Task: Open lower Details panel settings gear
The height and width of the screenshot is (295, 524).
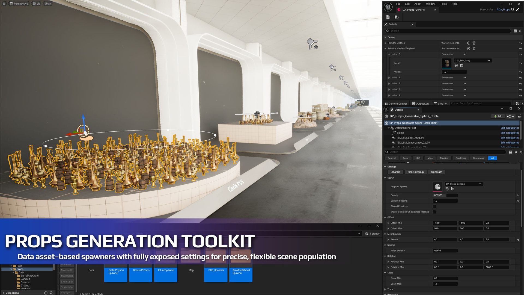Action: tap(521, 152)
